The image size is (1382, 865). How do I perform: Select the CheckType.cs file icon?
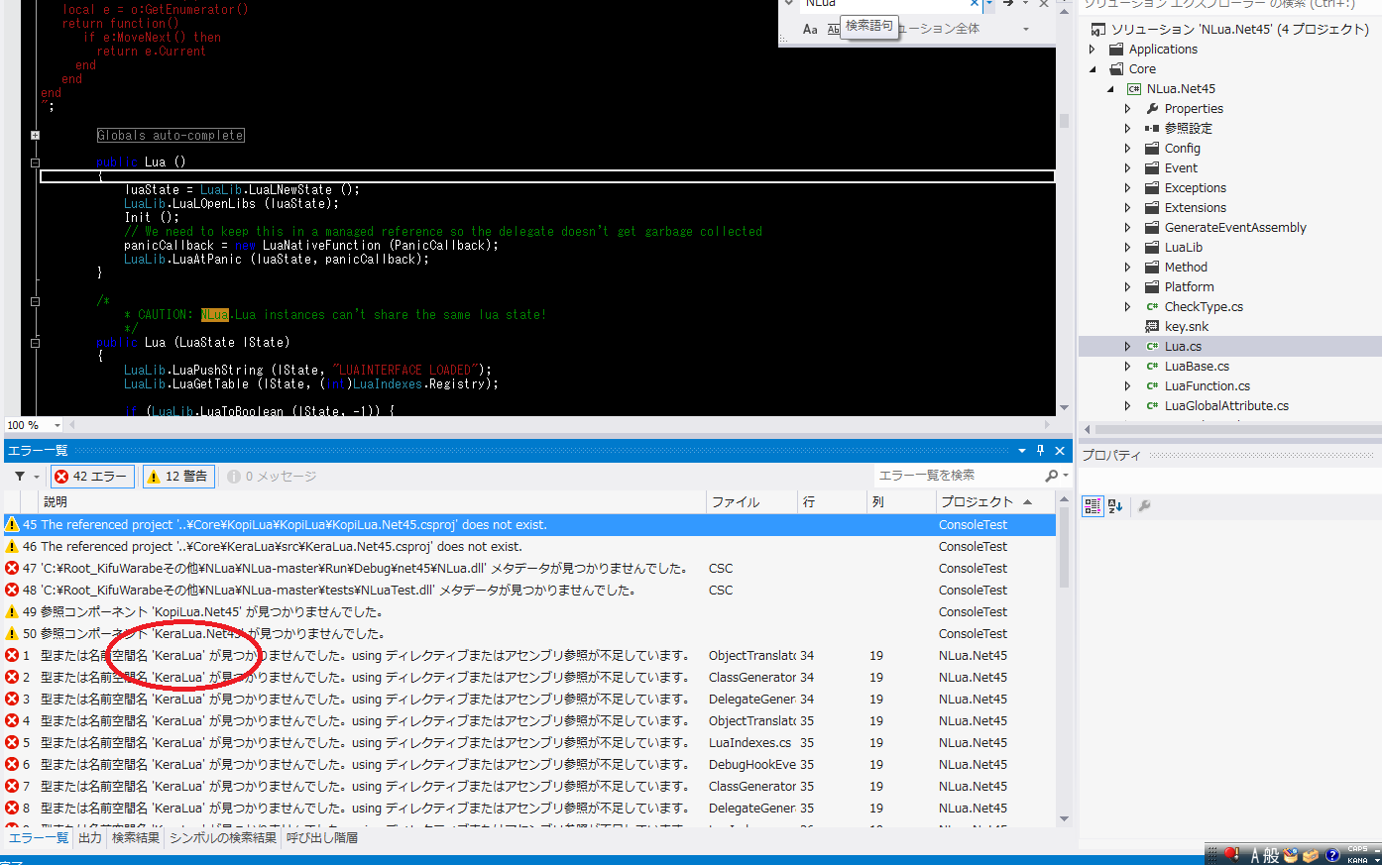click(x=1152, y=307)
